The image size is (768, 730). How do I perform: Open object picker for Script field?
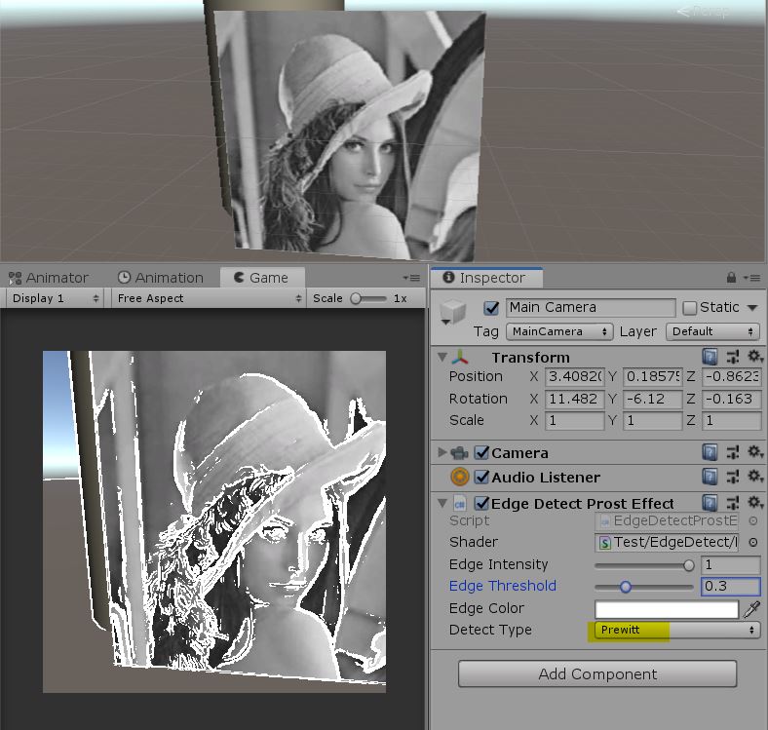pyautogui.click(x=753, y=520)
